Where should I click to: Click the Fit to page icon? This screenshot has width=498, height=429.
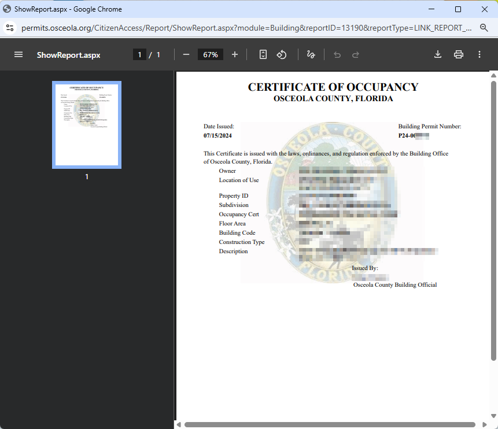(x=263, y=54)
